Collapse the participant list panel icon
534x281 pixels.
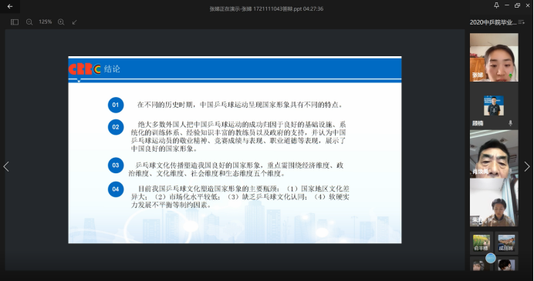[x=521, y=22]
